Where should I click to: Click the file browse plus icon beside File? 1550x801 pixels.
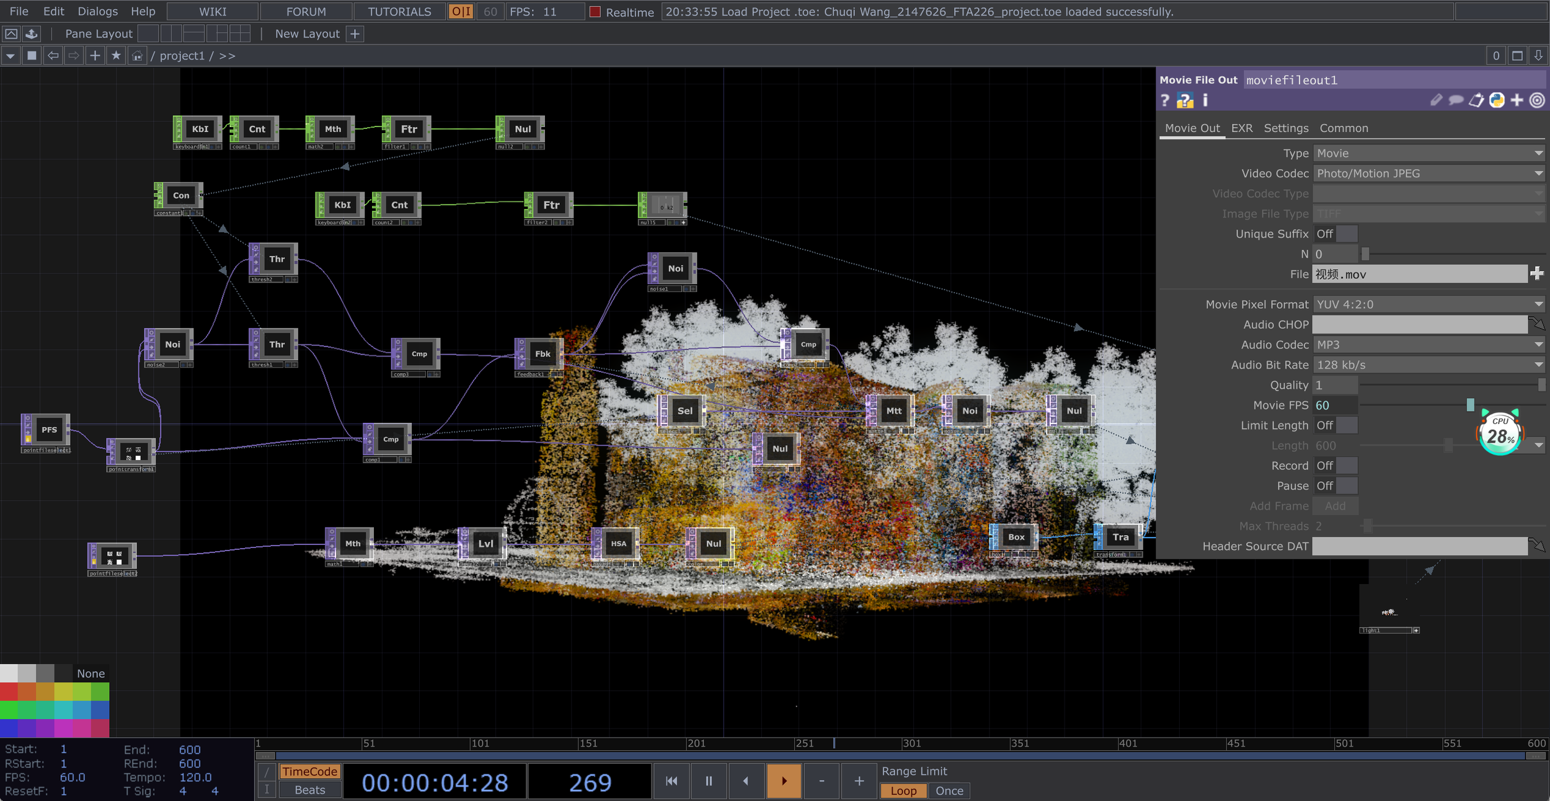1536,273
